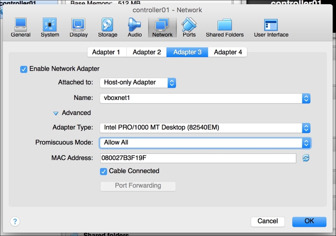Generate a new random MAC address
The width and height of the screenshot is (336, 236).
306,158
